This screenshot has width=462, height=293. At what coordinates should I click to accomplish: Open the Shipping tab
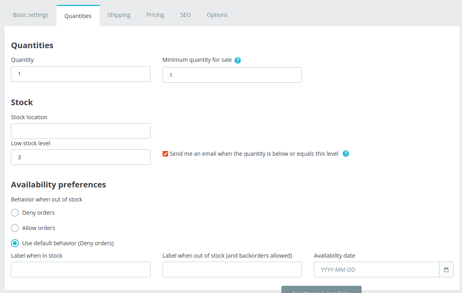tap(119, 14)
